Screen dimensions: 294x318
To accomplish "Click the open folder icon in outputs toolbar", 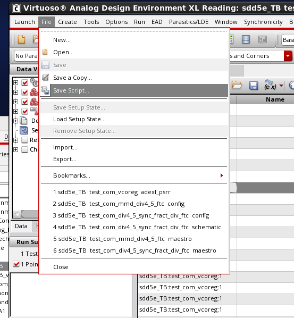I will click(x=237, y=85).
